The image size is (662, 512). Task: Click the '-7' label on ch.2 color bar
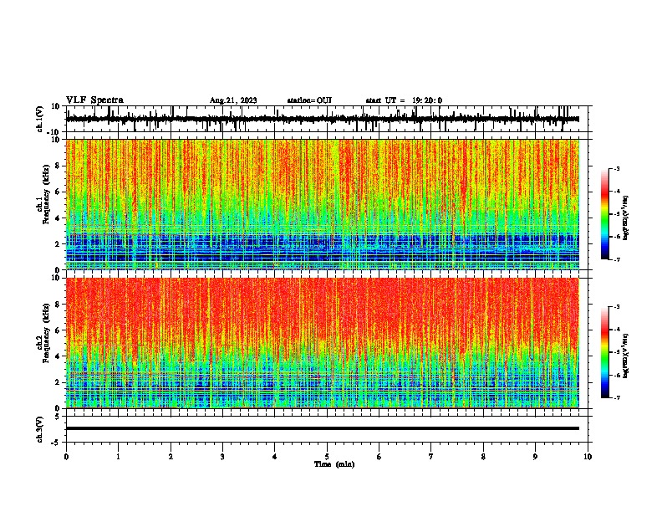click(617, 397)
